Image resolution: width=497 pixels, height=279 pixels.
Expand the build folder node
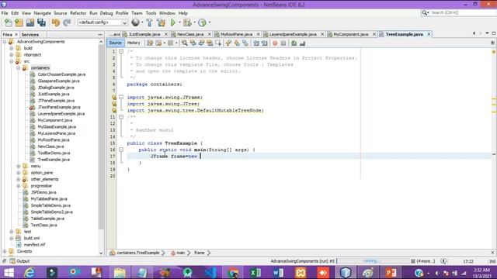click(12, 48)
